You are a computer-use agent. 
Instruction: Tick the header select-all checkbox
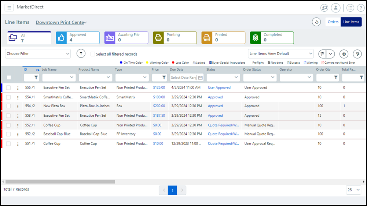(9, 78)
